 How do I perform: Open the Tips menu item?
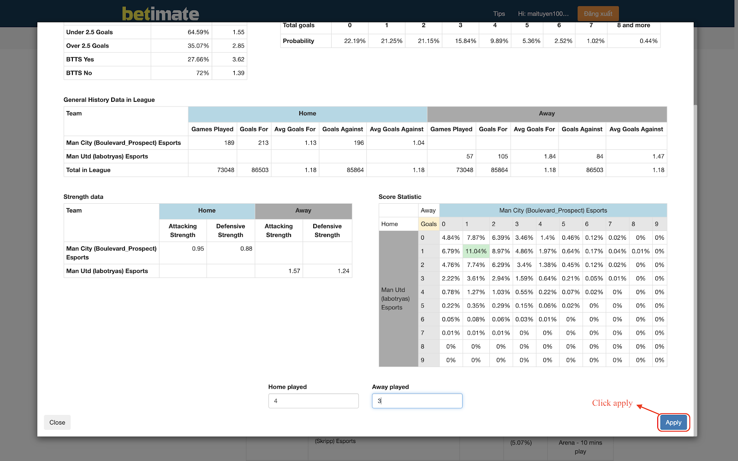(x=499, y=14)
